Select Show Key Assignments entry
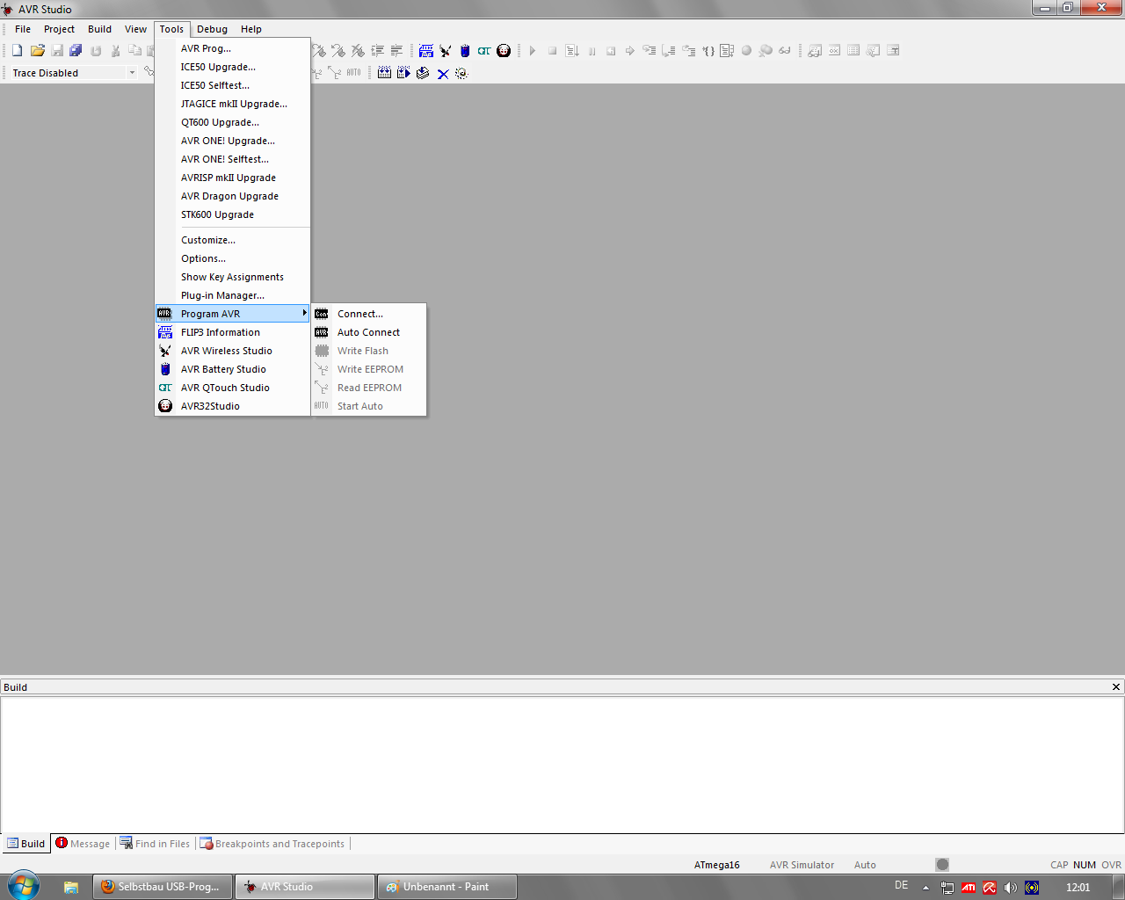Viewport: 1125px width, 900px height. tap(233, 277)
